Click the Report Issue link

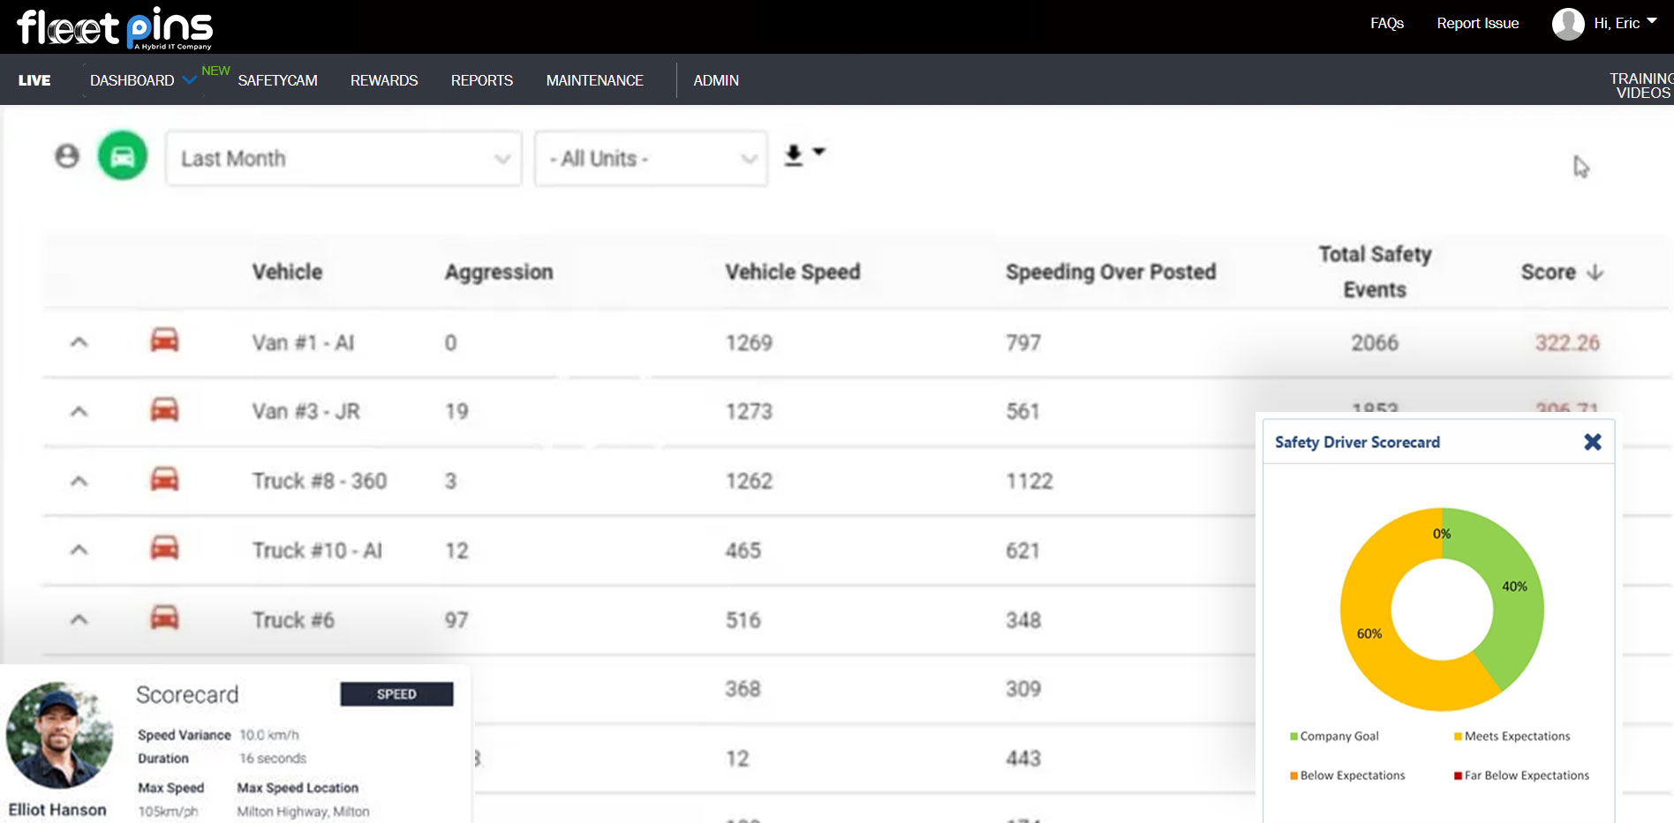click(x=1477, y=24)
